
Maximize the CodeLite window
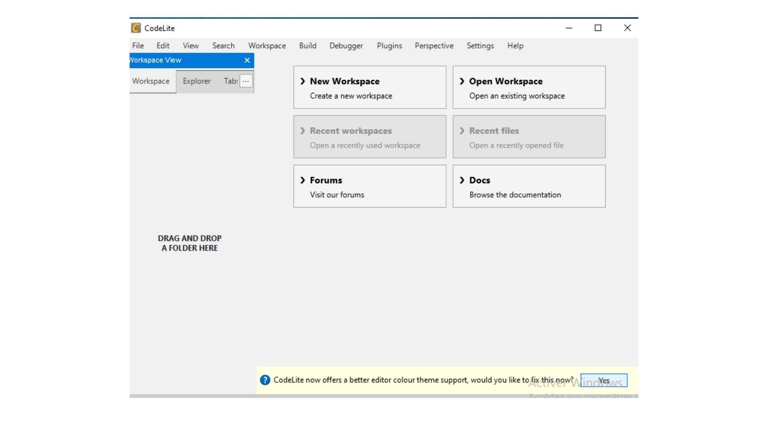(598, 28)
